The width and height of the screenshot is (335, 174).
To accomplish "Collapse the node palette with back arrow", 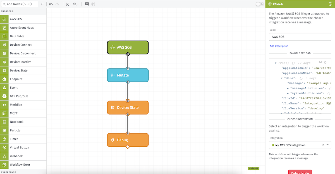I will pos(42,4).
